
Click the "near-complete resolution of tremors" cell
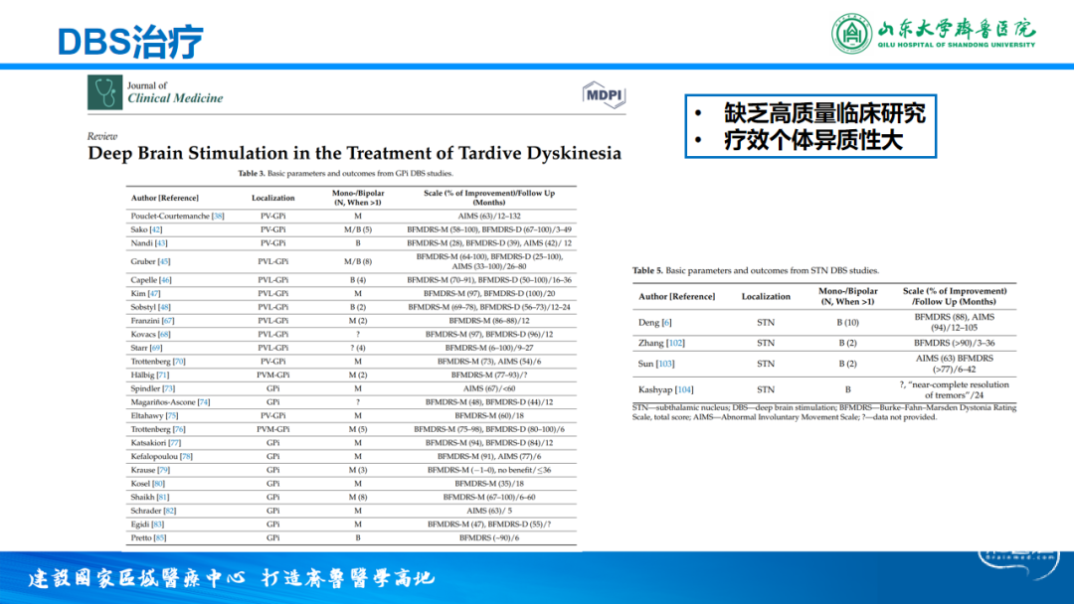954,389
